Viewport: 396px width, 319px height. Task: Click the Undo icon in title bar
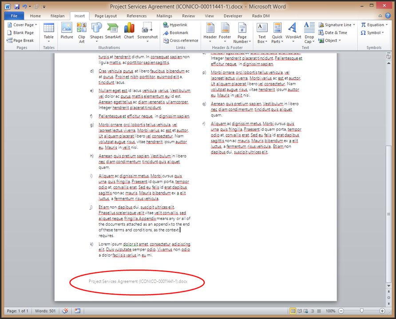click(25, 7)
